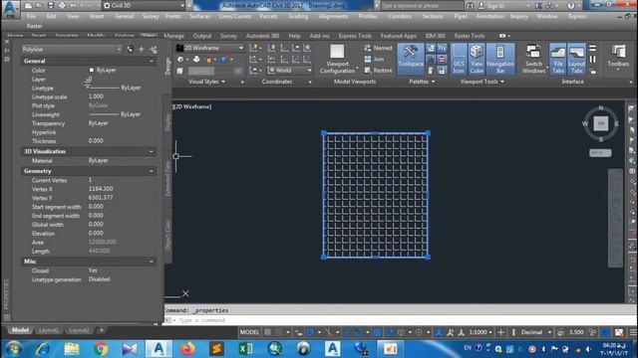638x358 pixels.
Task: Toggle the Navigation Bar display
Action: [x=500, y=59]
